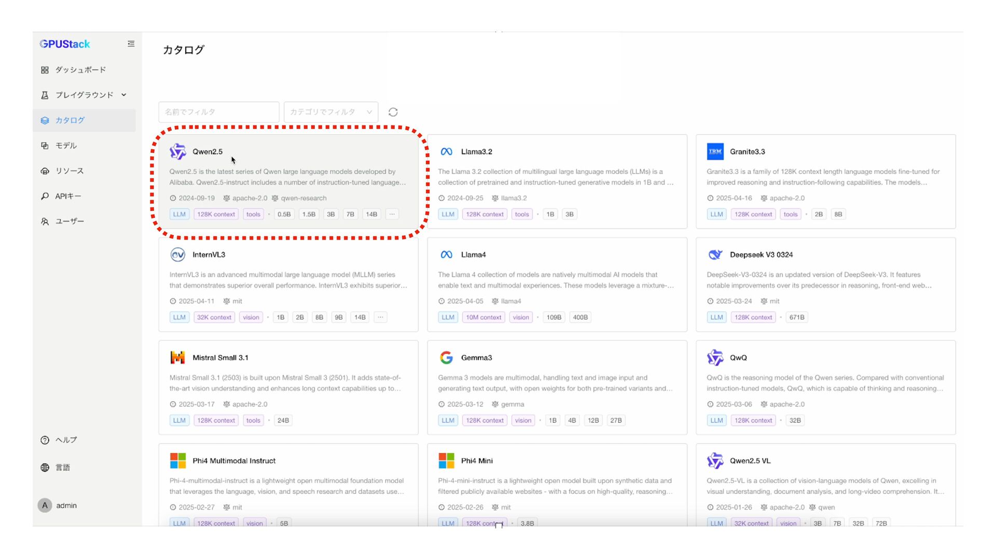This screenshot has width=996, height=560.
Task: Click the LLM tag on Llama3.2 card
Action: [448, 214]
